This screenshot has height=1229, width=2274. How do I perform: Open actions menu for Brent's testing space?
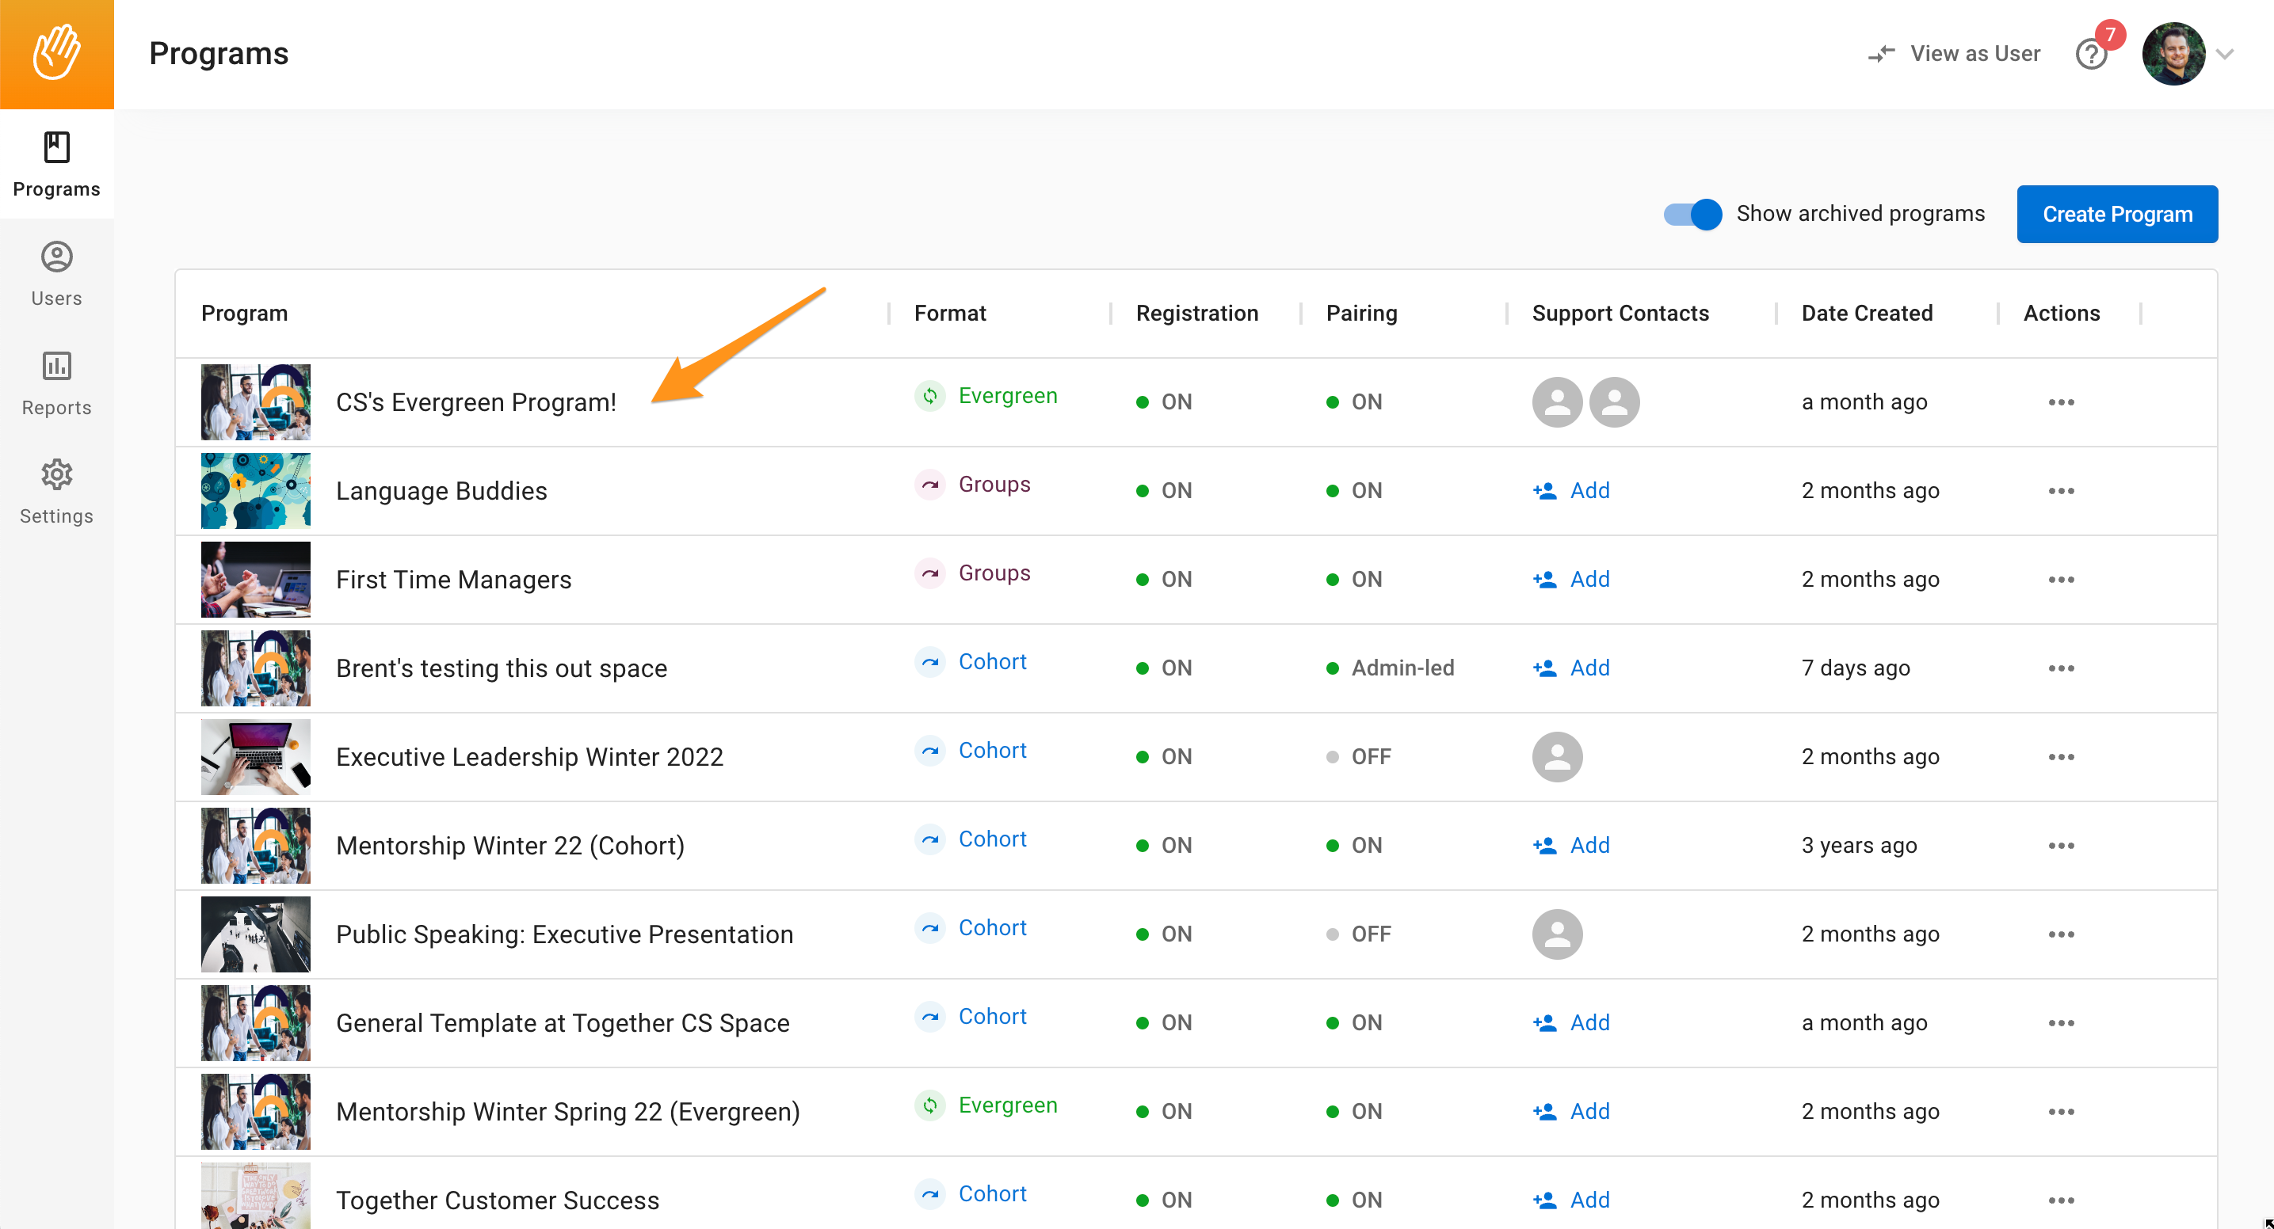(2060, 669)
